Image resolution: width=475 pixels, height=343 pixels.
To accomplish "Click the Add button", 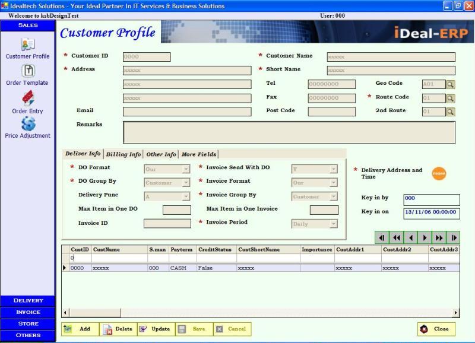I will pyautogui.click(x=80, y=329).
